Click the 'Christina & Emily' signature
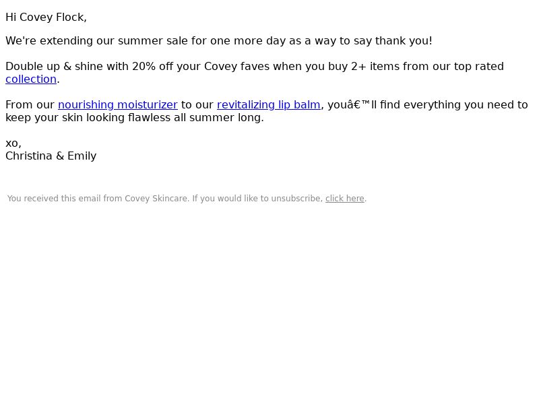The width and height of the screenshot is (539, 404). [x=51, y=156]
